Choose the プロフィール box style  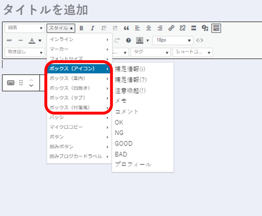(x=133, y=165)
